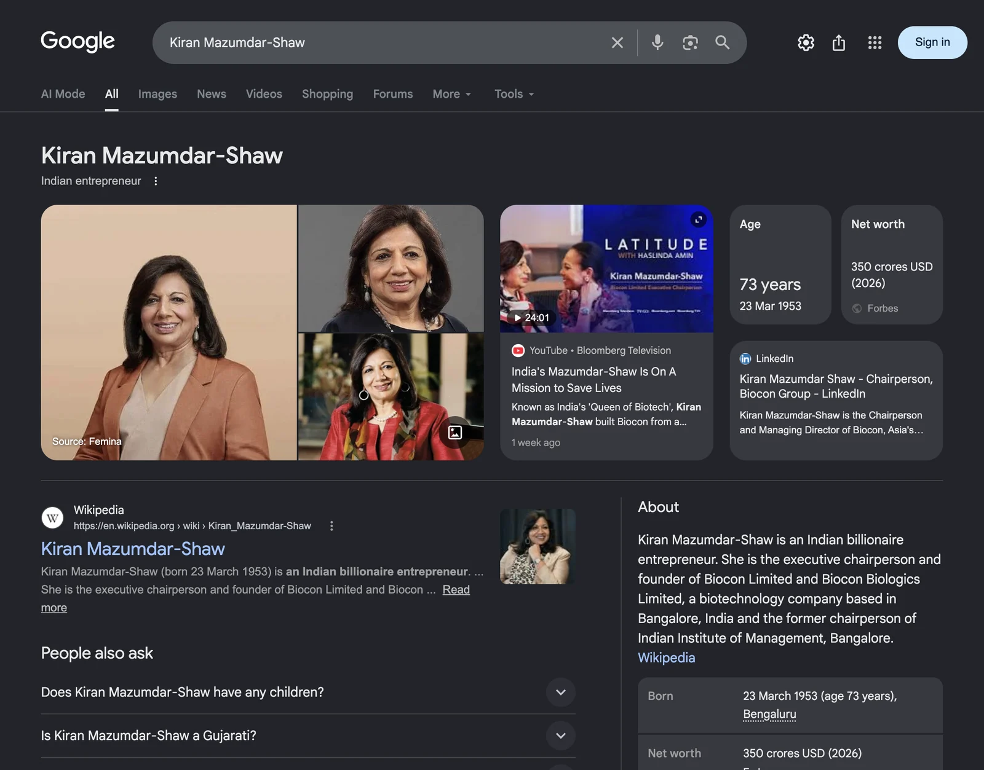984x770 pixels.
Task: Click the 'About' panel heading
Action: point(658,507)
